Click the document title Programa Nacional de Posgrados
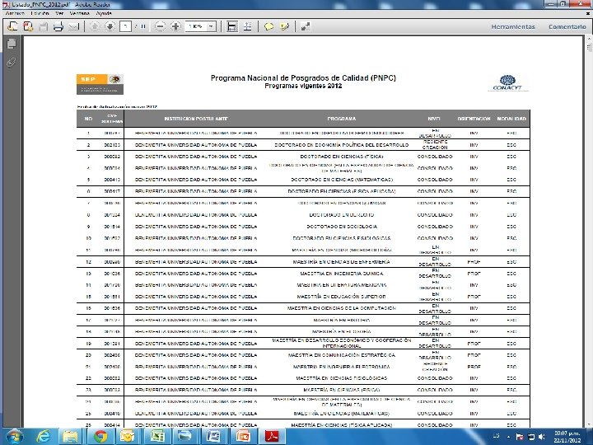The width and height of the screenshot is (593, 445). coord(303,78)
